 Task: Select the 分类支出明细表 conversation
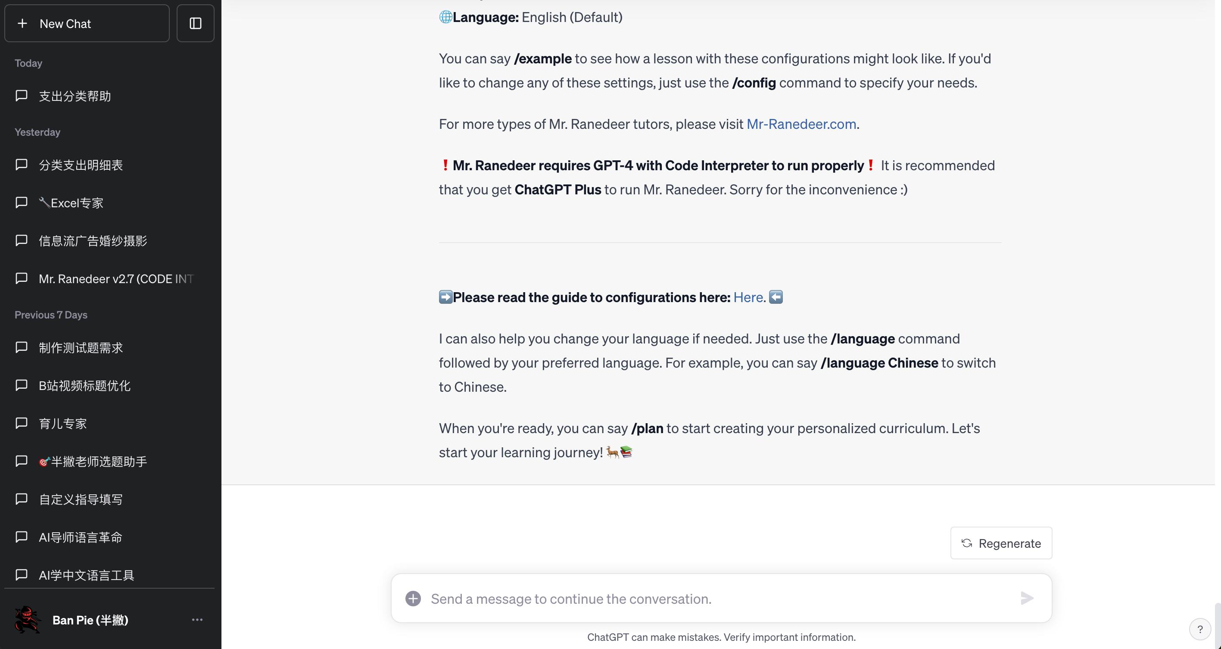click(x=81, y=165)
